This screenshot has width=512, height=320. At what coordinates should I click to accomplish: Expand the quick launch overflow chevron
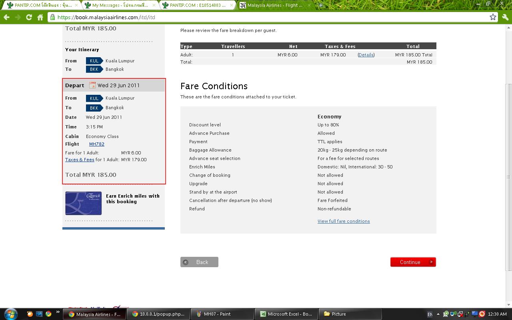click(58, 312)
